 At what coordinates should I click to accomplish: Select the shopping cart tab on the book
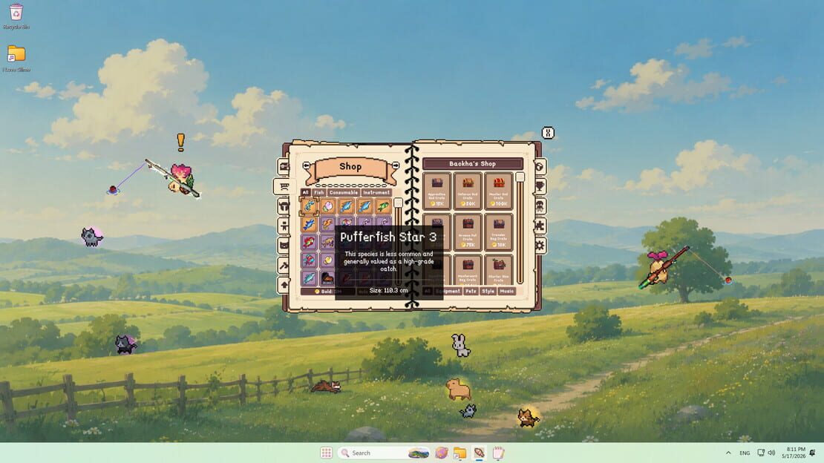pyautogui.click(x=284, y=186)
